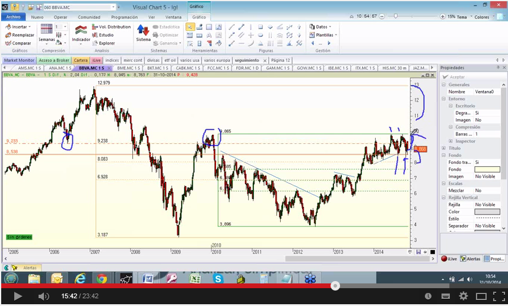The image size is (508, 306).
Task: Mute the video volume
Action: [x=43, y=296]
